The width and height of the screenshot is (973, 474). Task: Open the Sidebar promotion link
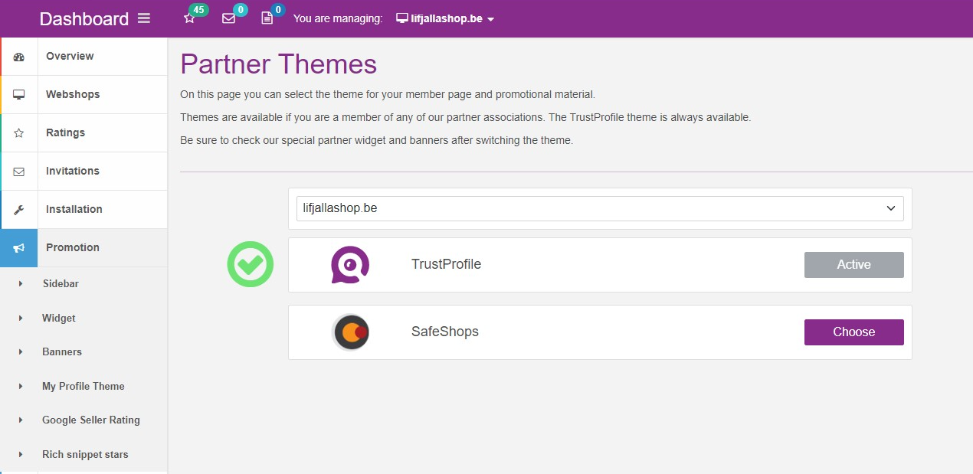61,284
